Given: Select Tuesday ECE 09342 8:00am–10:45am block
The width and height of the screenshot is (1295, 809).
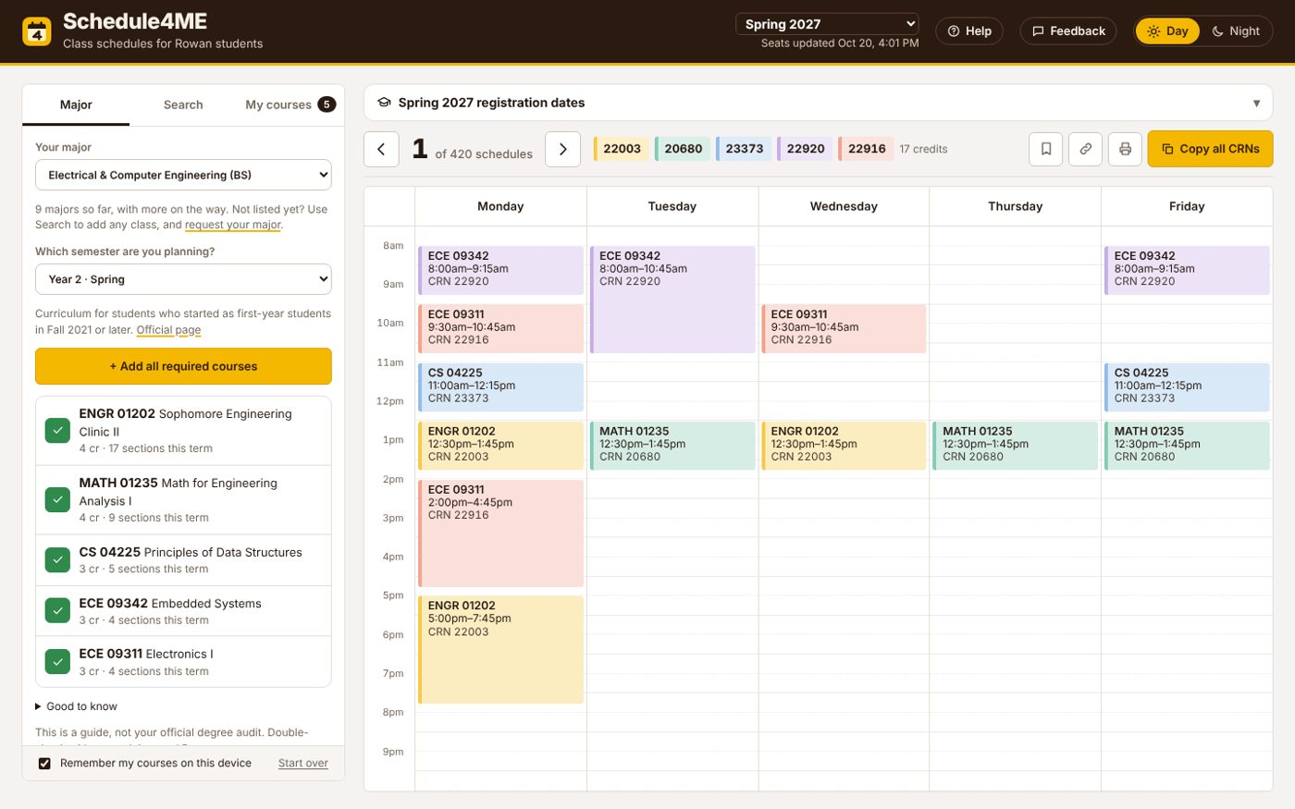Looking at the screenshot, I should 672,300.
